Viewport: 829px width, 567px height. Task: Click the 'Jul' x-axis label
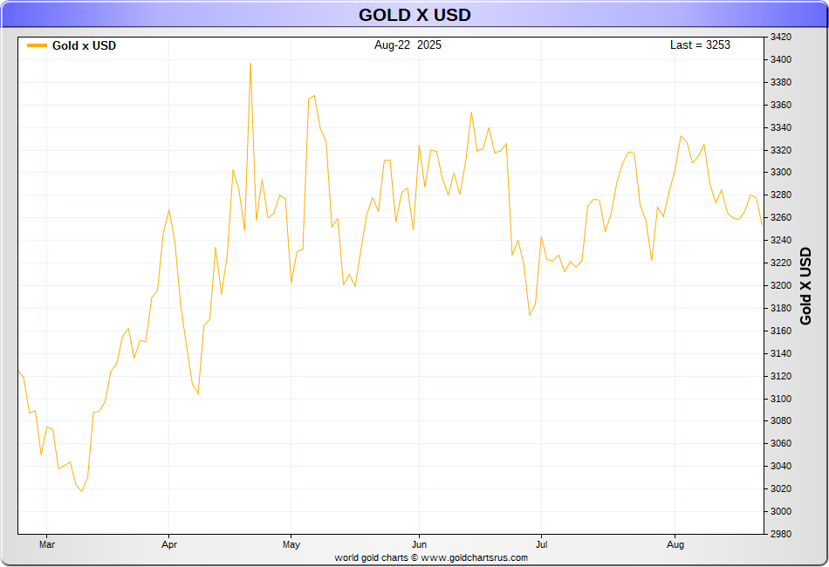[541, 544]
